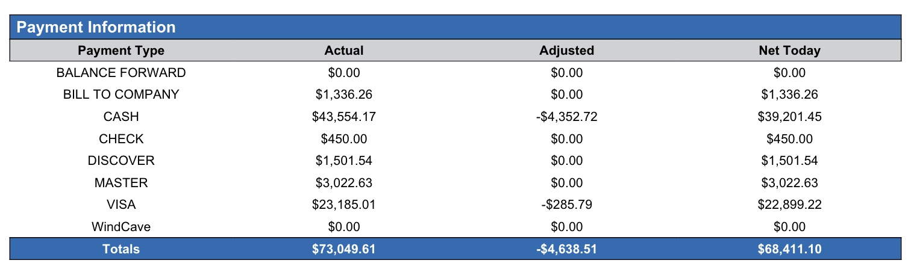Select the total net today $68,411.10
The height and width of the screenshot is (266, 911).
(789, 249)
